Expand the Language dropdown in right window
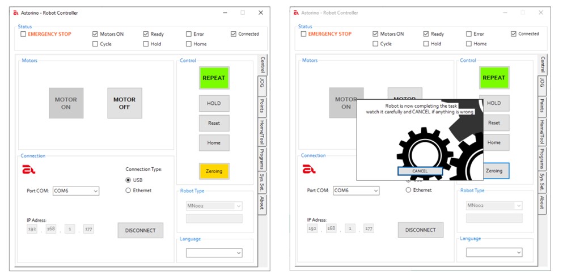563x279 pixels. coord(494,252)
